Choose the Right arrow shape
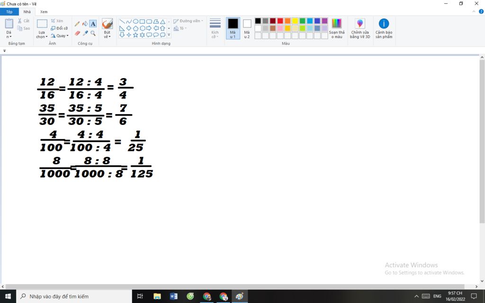The image size is (485, 303). coord(149,28)
